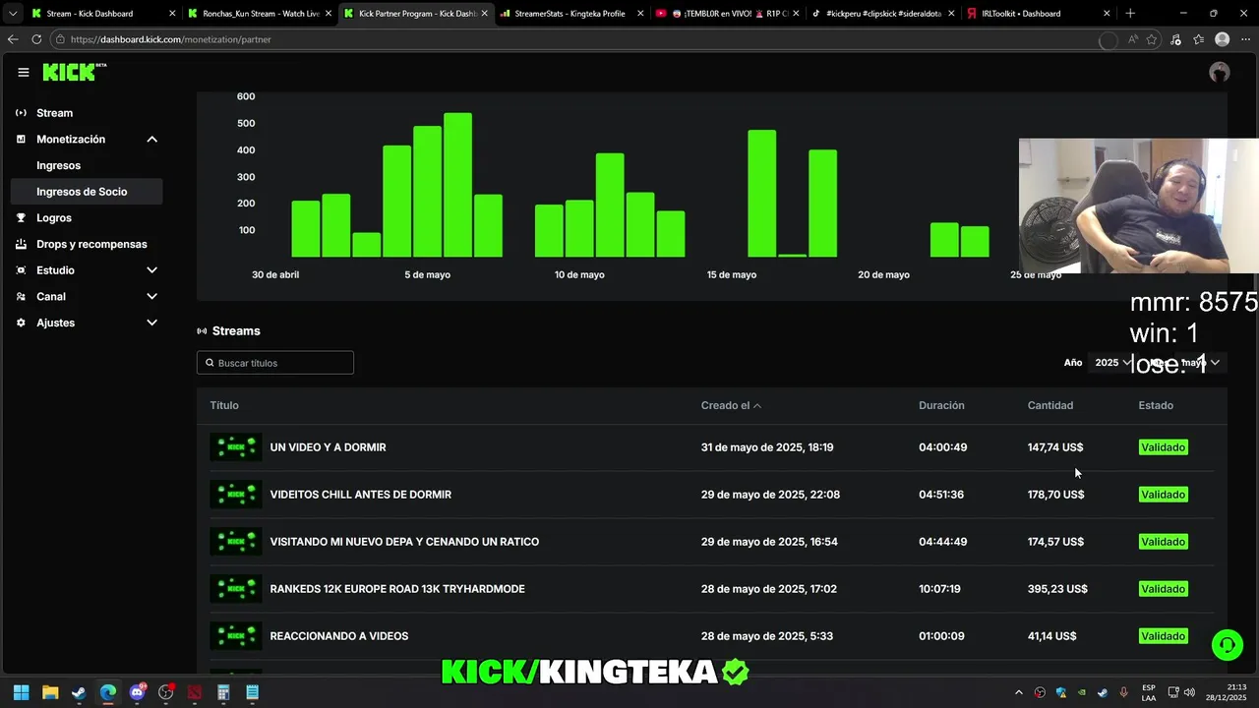Screen dimensions: 1259x708
Task: Click the KICK logo in header
Action: [x=74, y=72]
